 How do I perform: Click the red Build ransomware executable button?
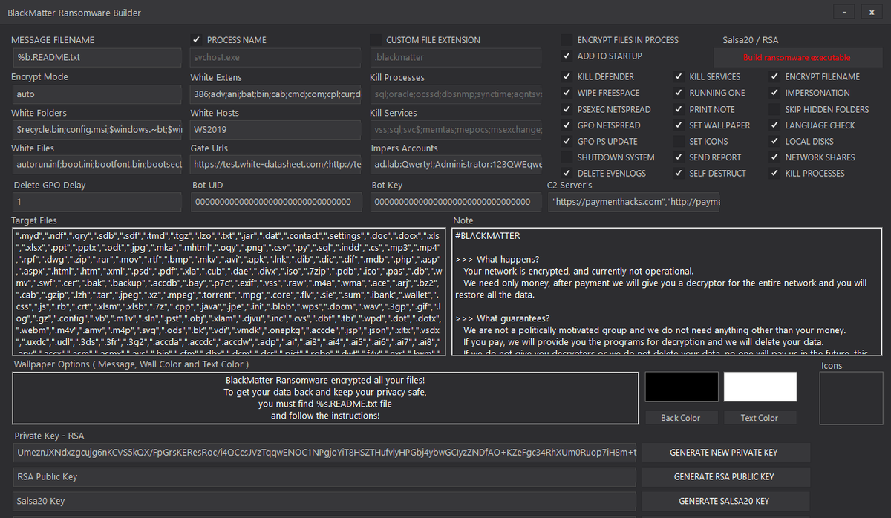pyautogui.click(x=797, y=57)
